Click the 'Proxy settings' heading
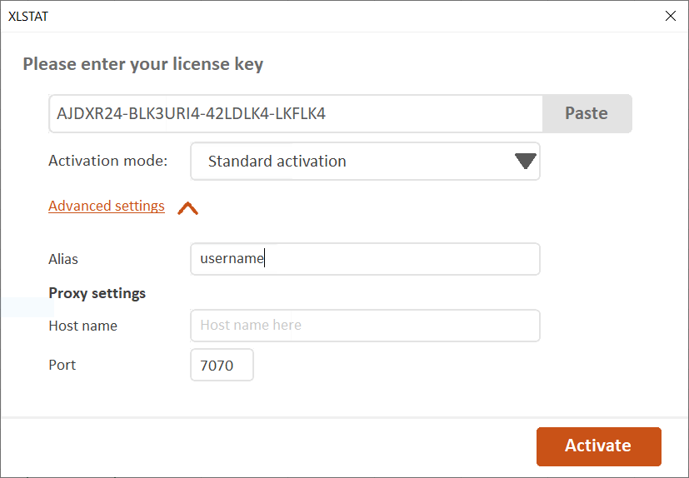This screenshot has width=689, height=478. [x=97, y=293]
